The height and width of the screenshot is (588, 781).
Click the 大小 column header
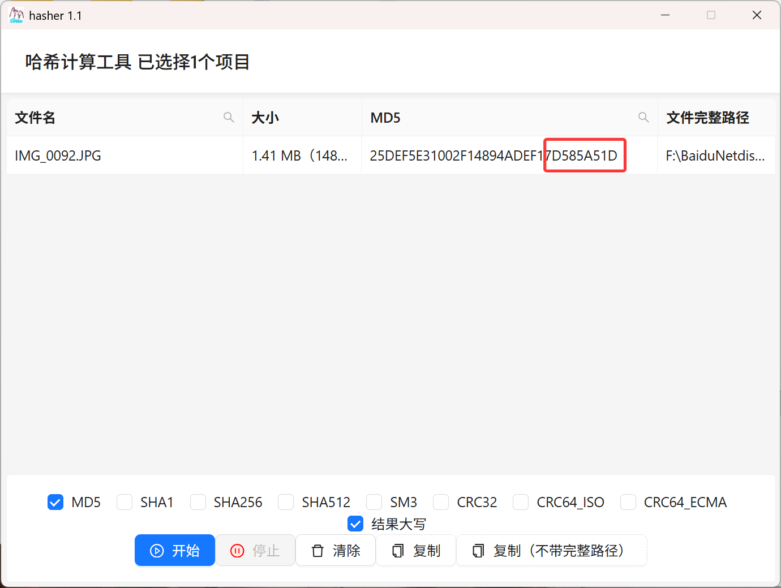coord(302,117)
